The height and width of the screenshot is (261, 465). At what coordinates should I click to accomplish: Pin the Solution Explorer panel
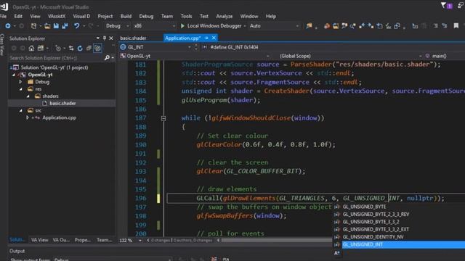(105, 38)
